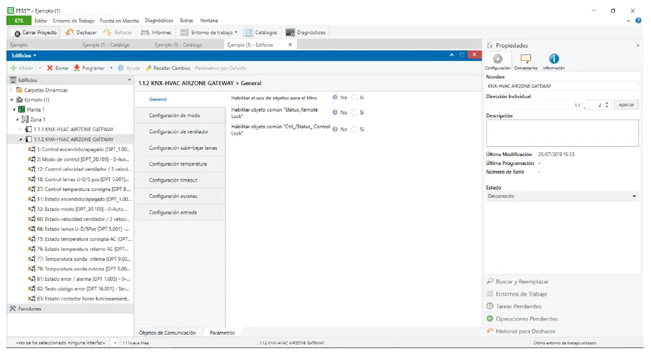Select object 77: Temperatura sonda interna
The image size is (651, 355).
pos(80,259)
